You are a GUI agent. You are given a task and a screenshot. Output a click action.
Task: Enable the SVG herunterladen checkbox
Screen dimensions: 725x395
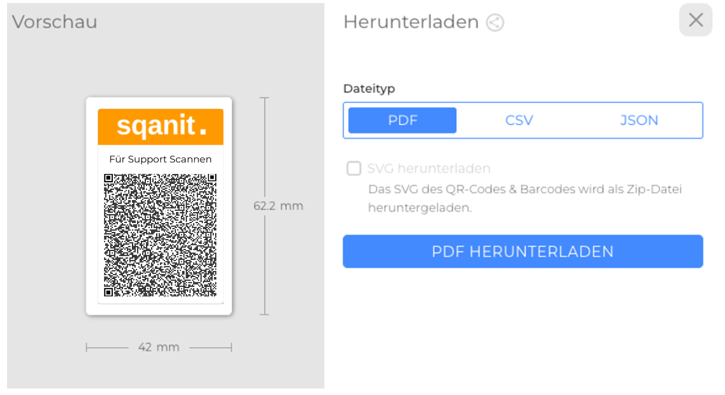[354, 168]
